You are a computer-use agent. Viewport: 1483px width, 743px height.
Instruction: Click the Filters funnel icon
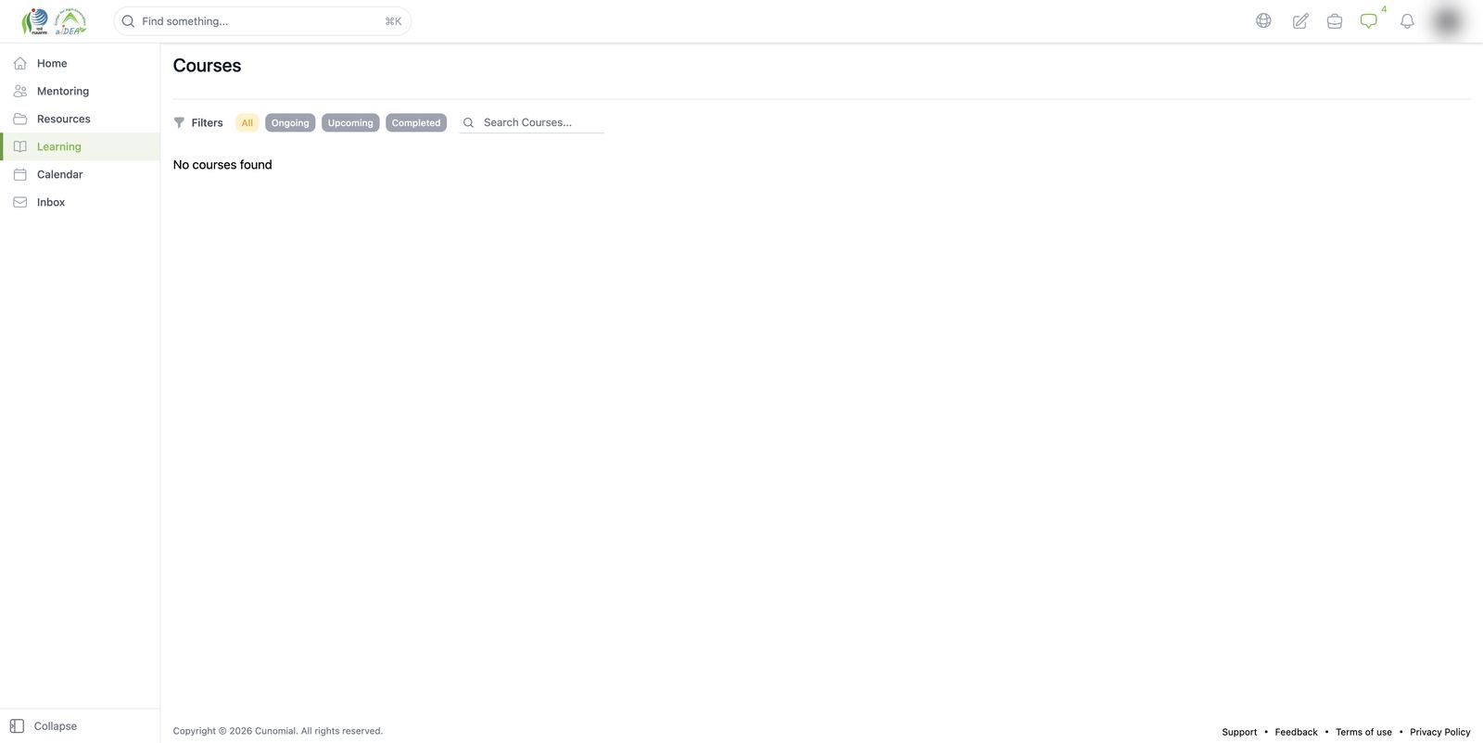click(179, 122)
